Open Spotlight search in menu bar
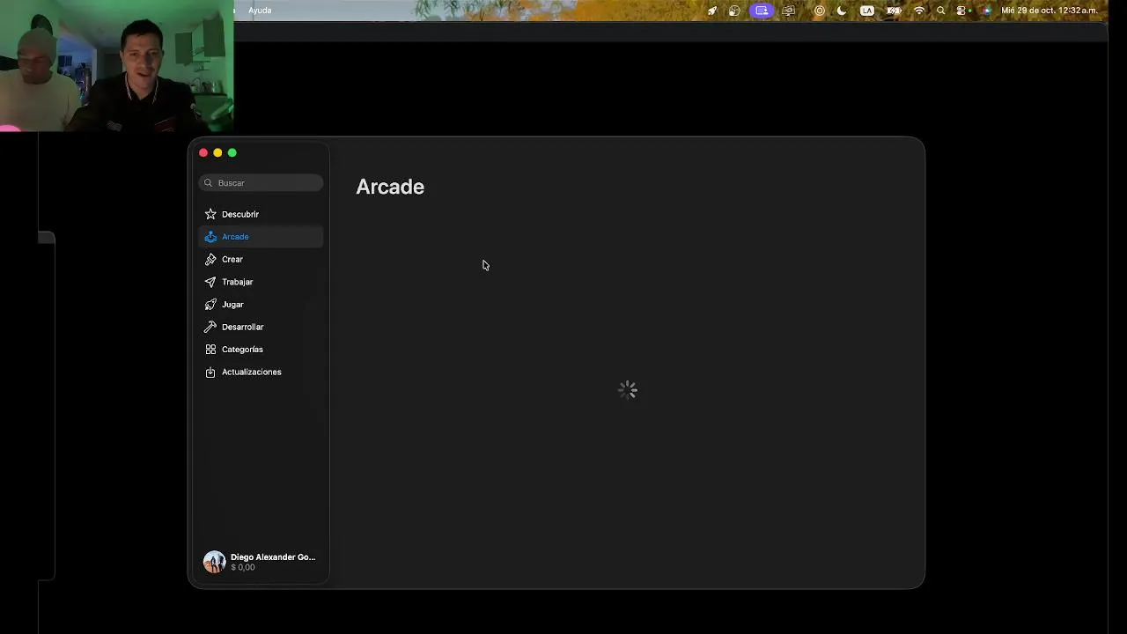 pos(941,11)
